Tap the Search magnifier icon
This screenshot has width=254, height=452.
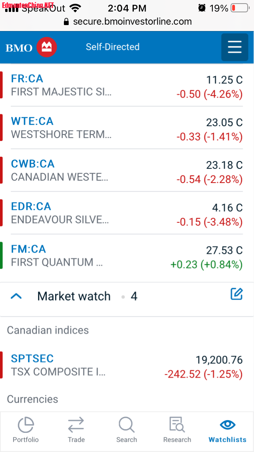(x=127, y=425)
